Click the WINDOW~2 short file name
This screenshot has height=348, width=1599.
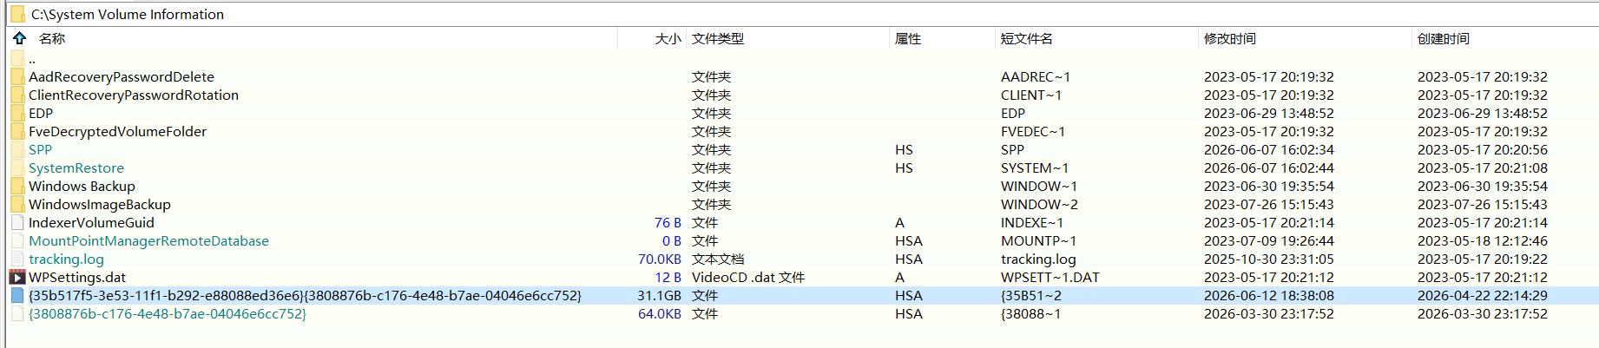[x=1039, y=204]
